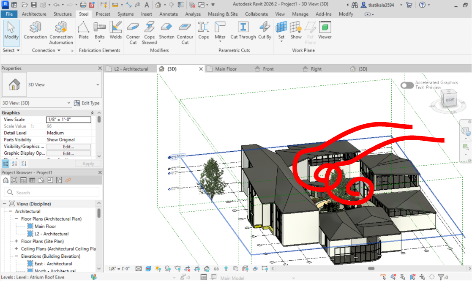
Task: Open the crop view icon in control bar
Action: (x=187, y=269)
